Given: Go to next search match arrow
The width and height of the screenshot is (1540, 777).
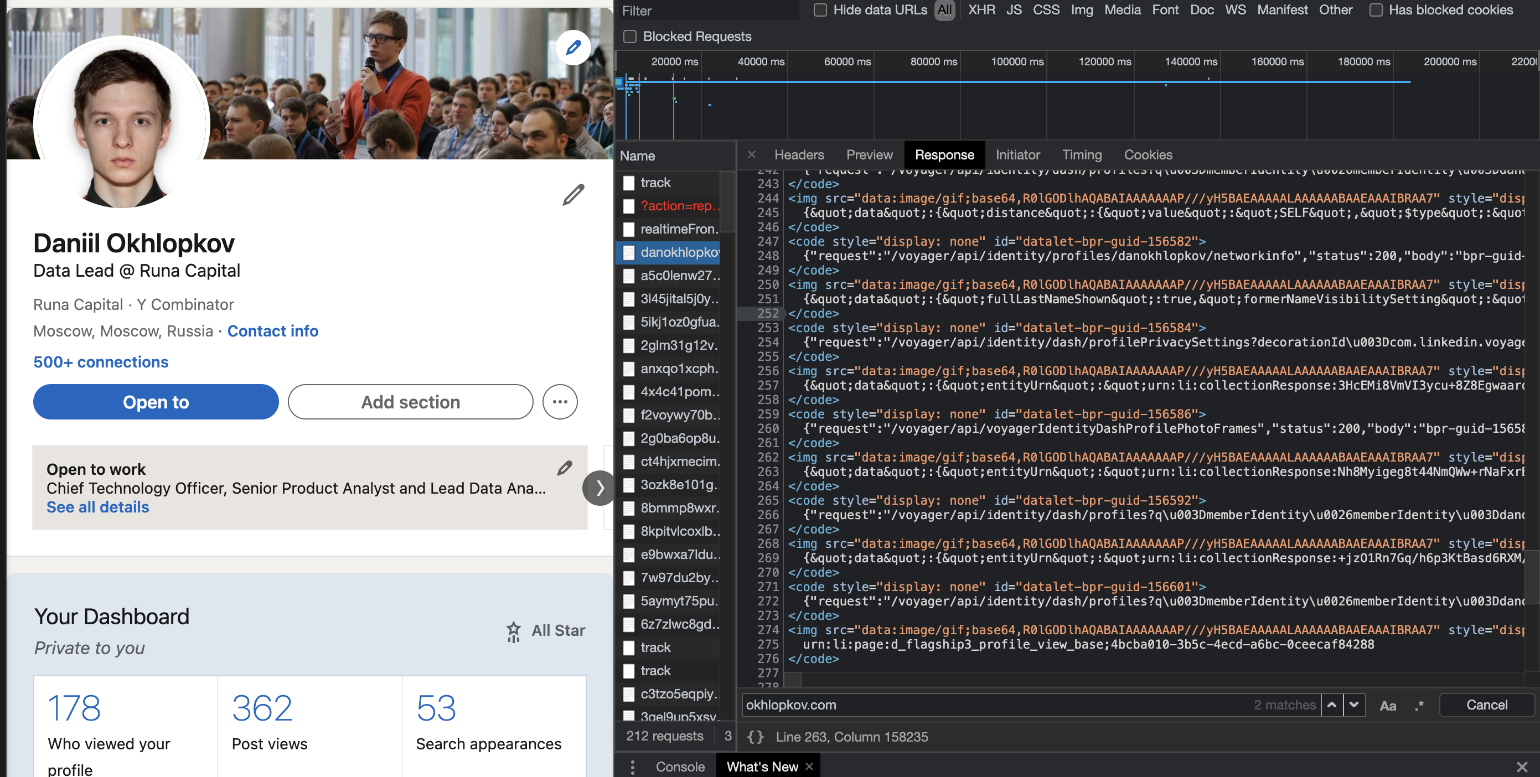Looking at the screenshot, I should 1354,705.
